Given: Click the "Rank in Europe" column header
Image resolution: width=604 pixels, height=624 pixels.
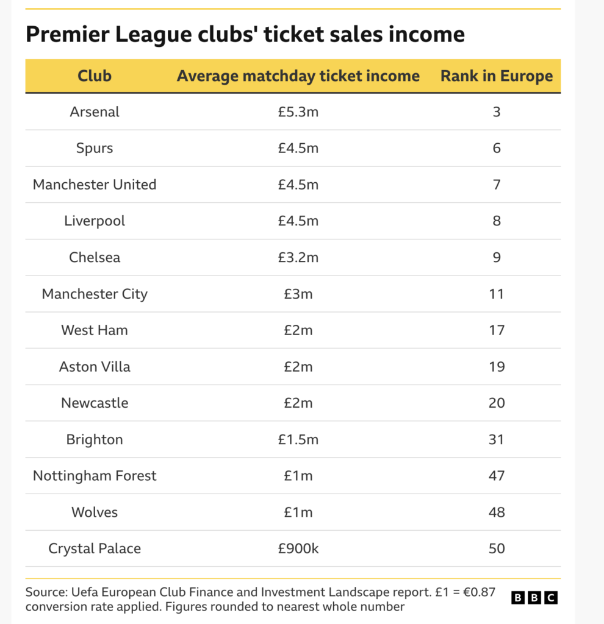Looking at the screenshot, I should point(497,76).
